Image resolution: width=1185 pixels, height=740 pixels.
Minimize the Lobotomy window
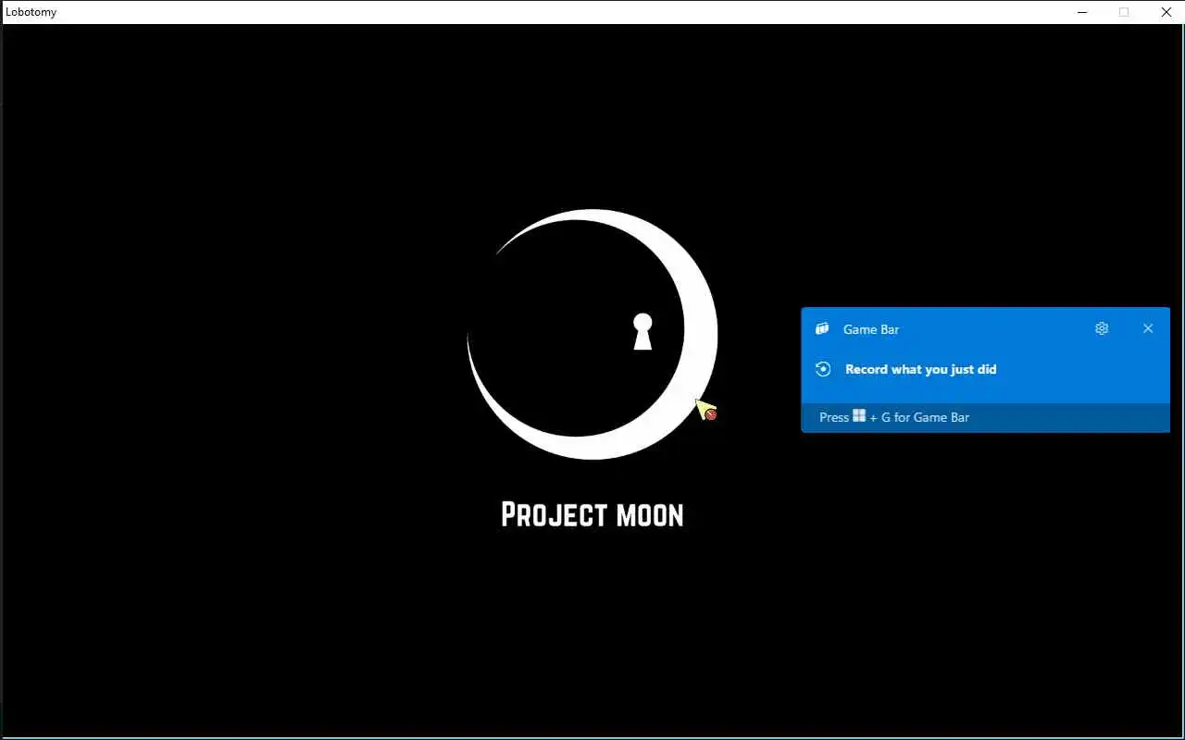click(x=1082, y=12)
